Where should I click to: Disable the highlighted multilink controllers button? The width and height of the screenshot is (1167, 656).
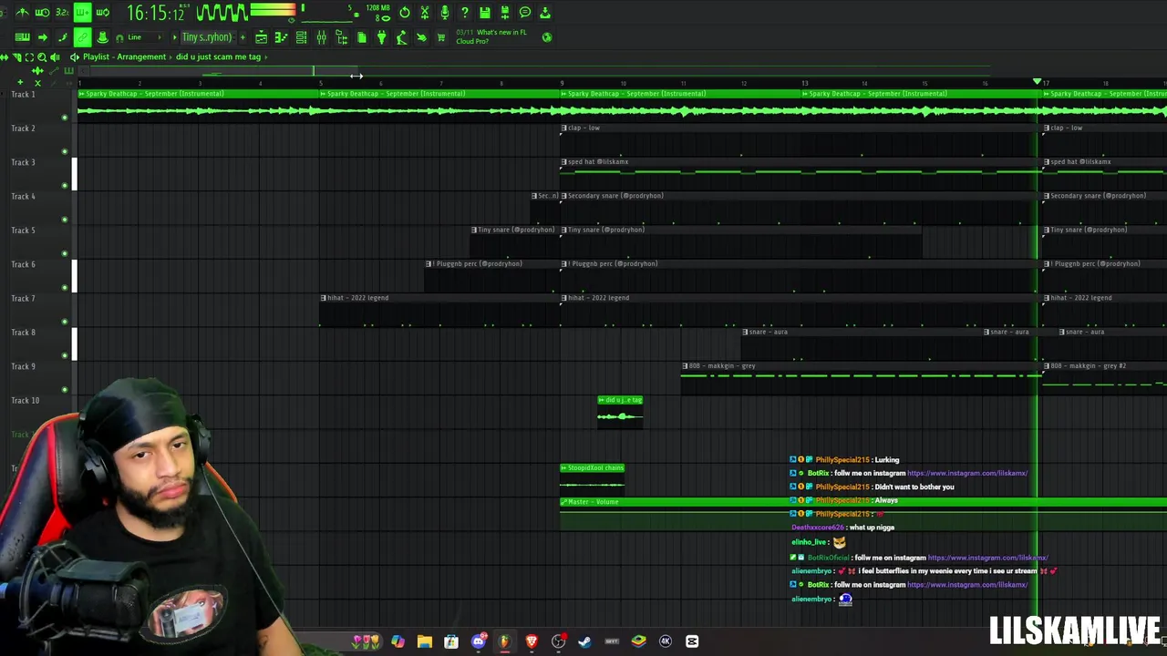click(82, 37)
